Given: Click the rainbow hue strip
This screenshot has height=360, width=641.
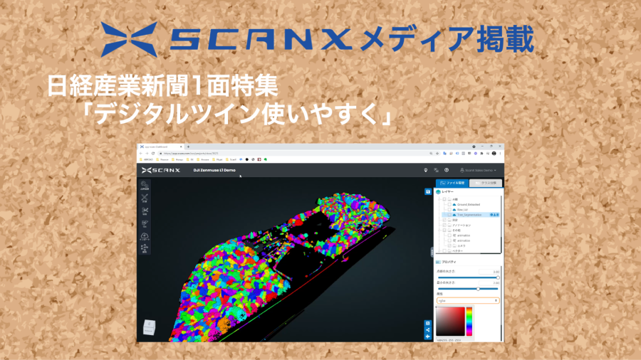Looking at the screenshot, I should pyautogui.click(x=469, y=321).
